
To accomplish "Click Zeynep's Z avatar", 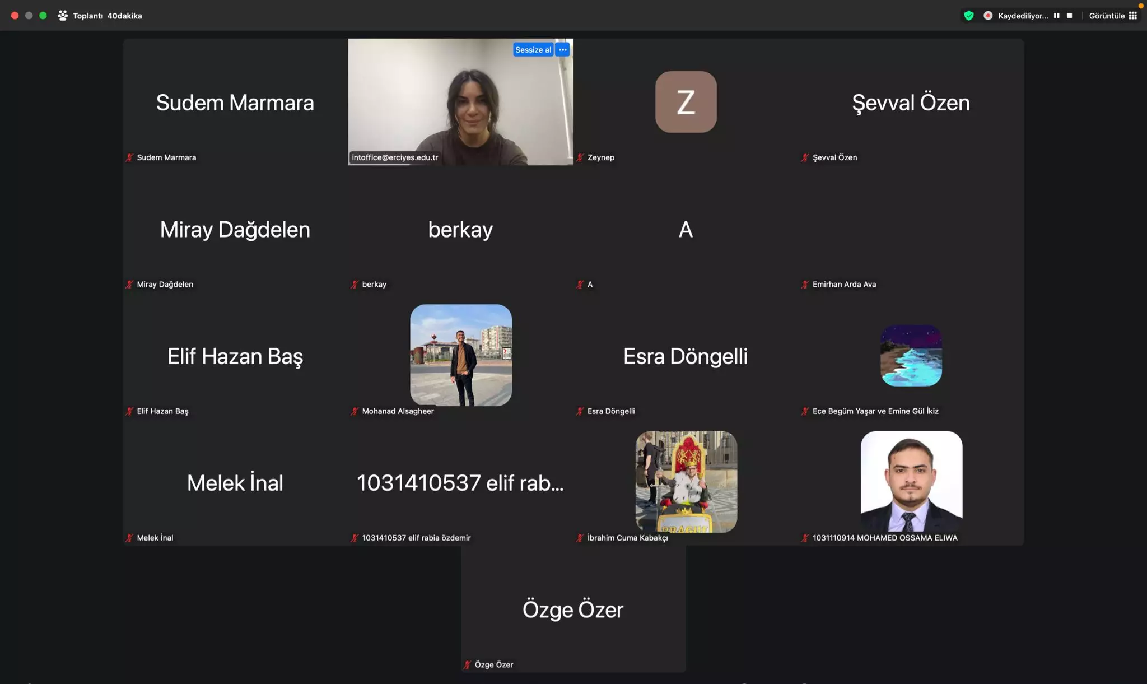I will click(686, 101).
